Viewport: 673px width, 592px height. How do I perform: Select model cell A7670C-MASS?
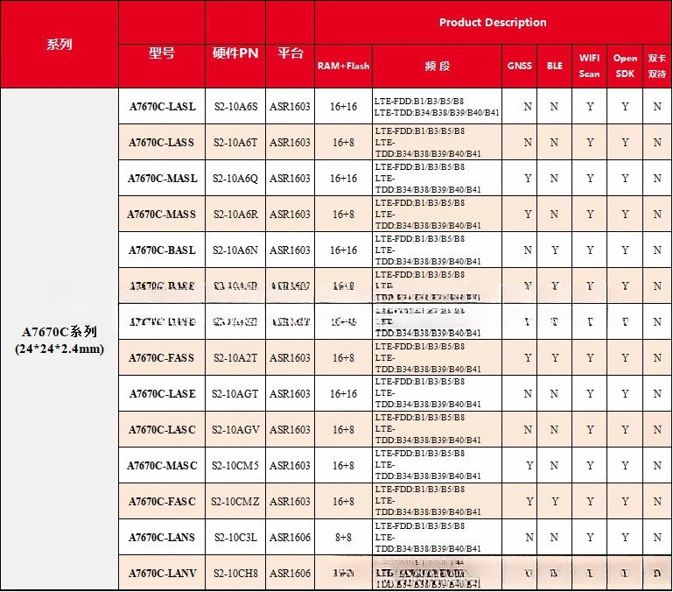pos(162,214)
